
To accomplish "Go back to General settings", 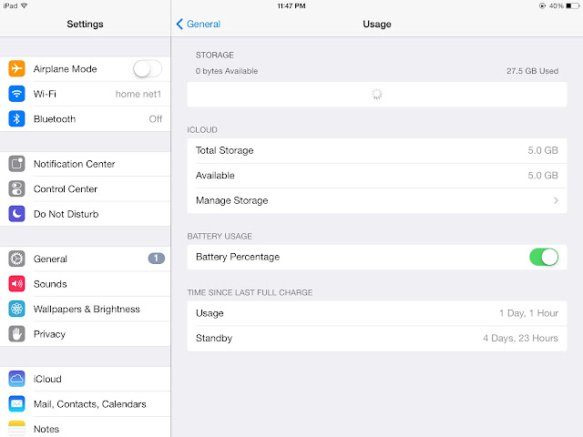I will click(199, 25).
